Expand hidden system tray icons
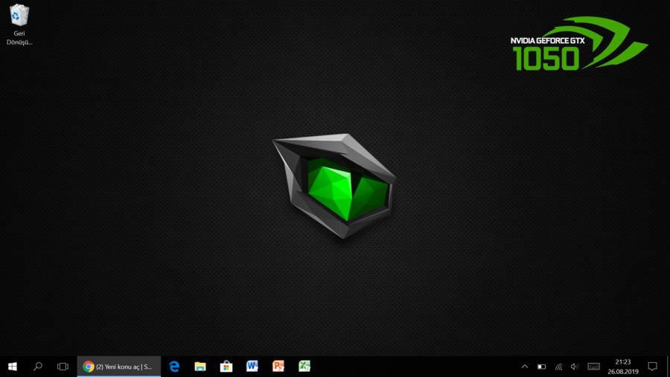This screenshot has width=670, height=377. (x=525, y=367)
